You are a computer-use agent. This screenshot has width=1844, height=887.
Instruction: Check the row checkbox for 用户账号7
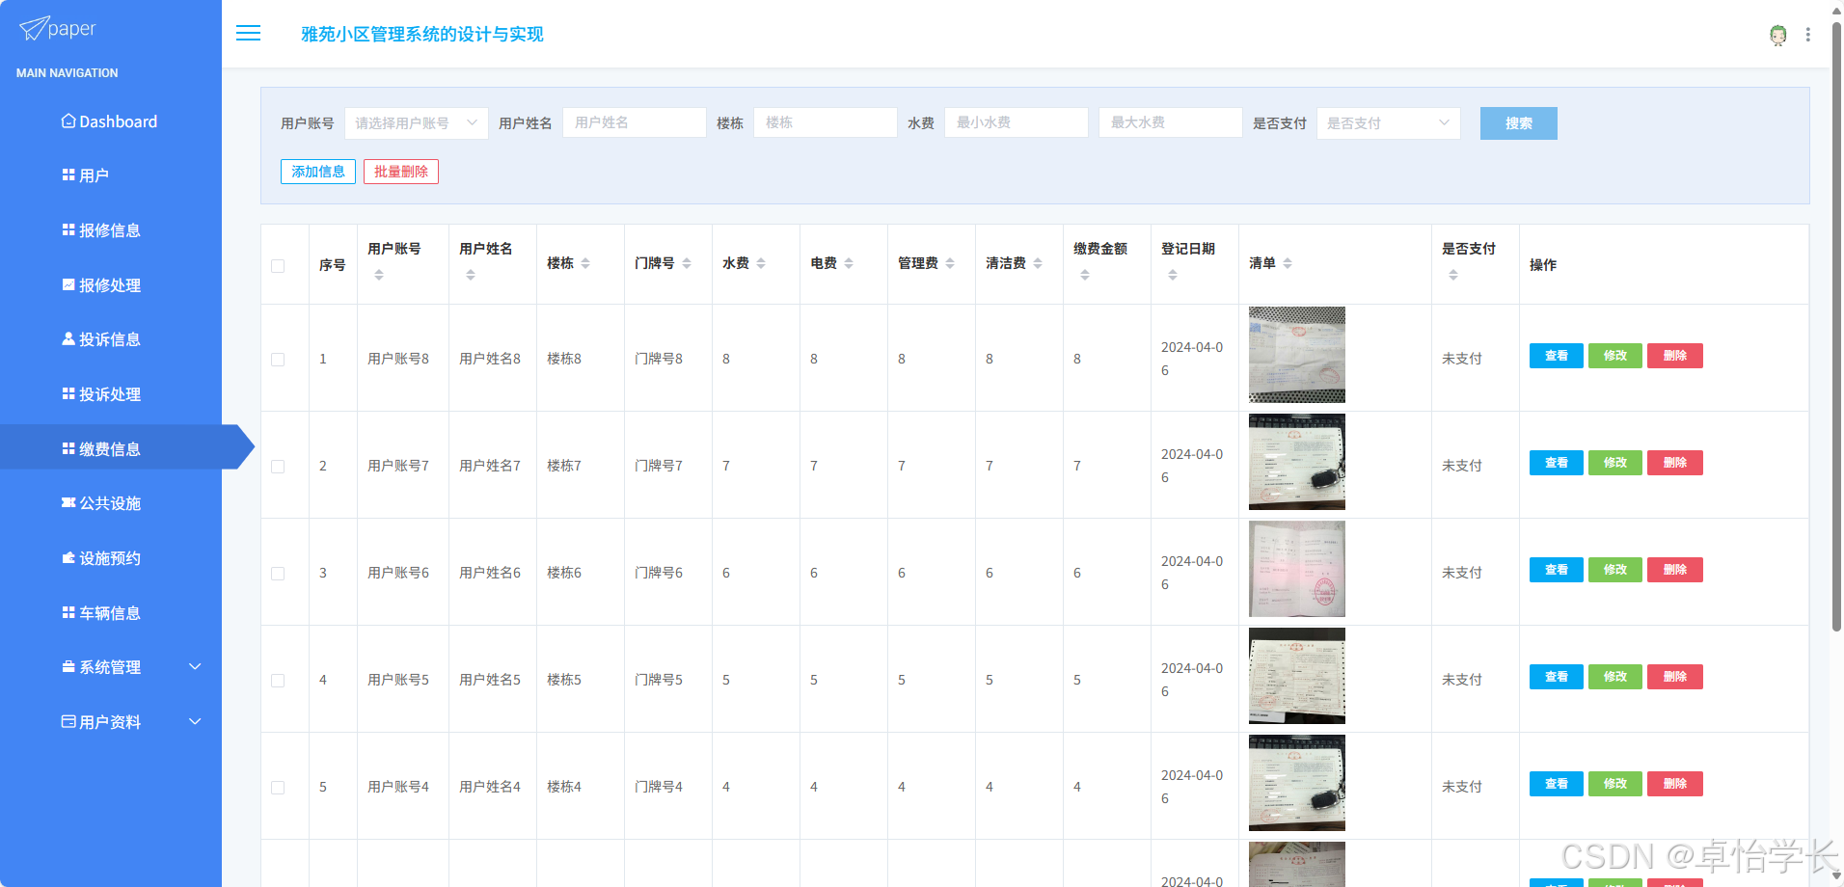click(x=278, y=467)
